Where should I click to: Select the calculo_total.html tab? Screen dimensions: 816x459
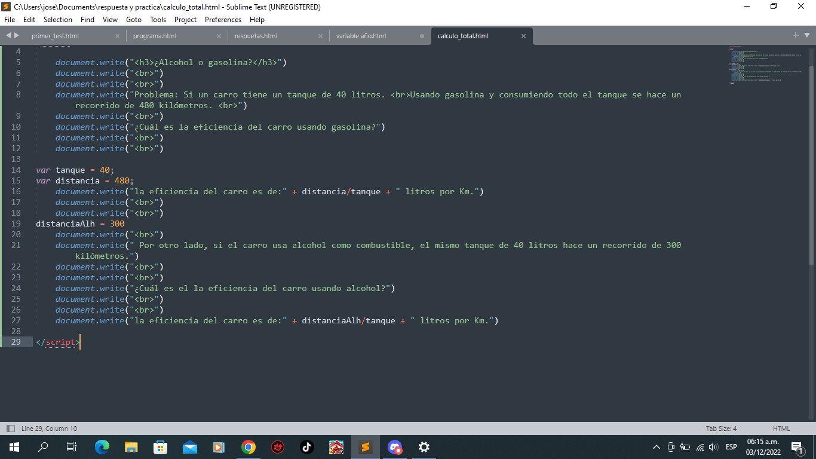pos(463,36)
